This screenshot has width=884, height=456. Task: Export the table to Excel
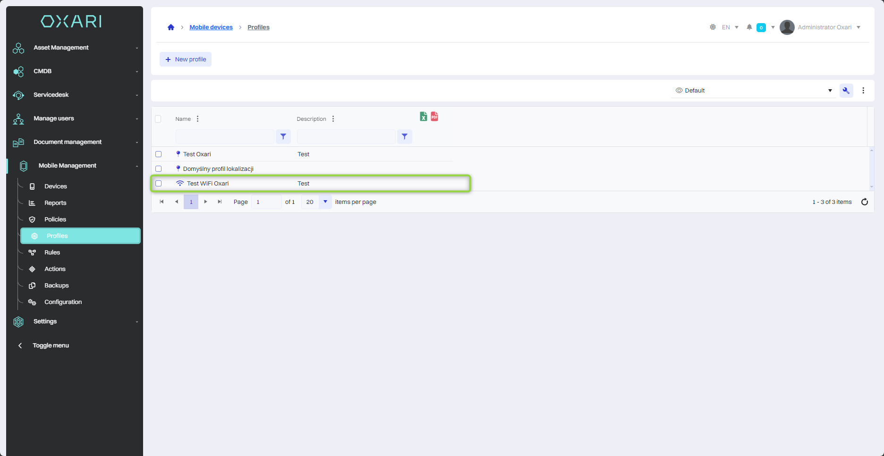pos(423,117)
